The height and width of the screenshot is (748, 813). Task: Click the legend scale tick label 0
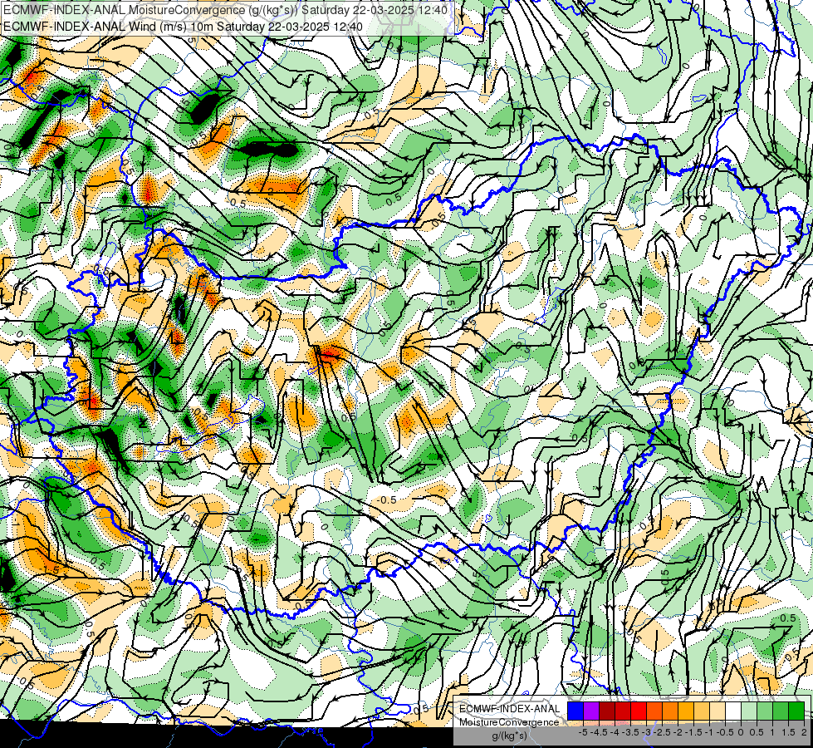coord(741,732)
